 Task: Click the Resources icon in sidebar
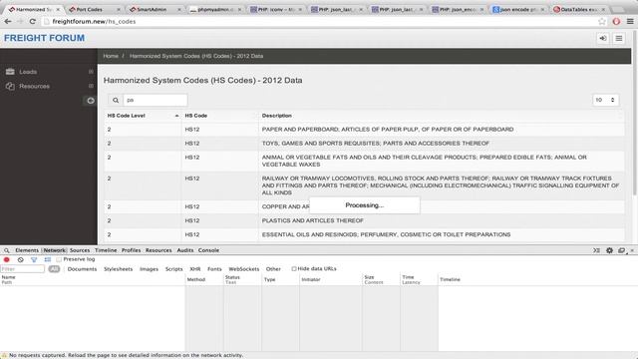tap(10, 87)
